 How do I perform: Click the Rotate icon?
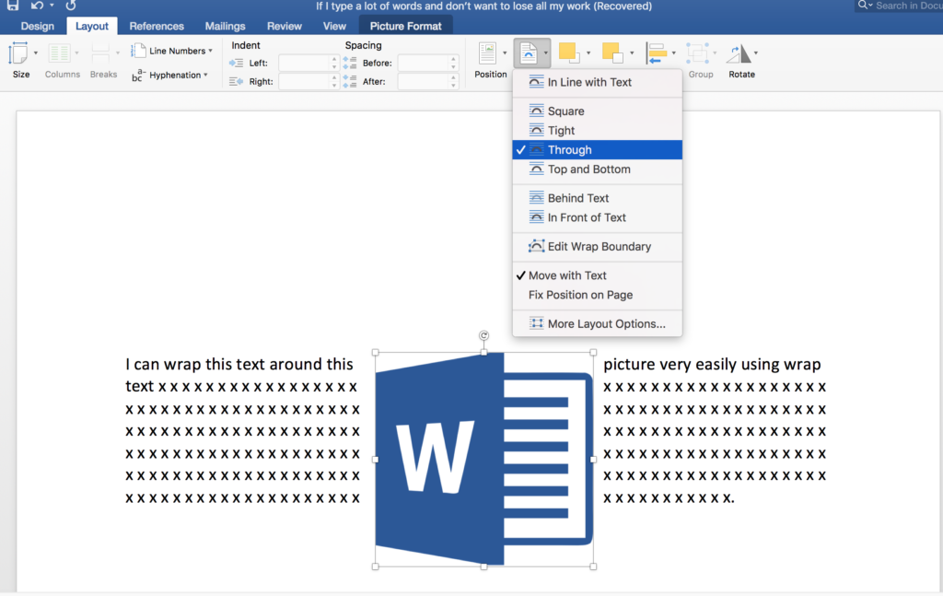pyautogui.click(x=739, y=53)
